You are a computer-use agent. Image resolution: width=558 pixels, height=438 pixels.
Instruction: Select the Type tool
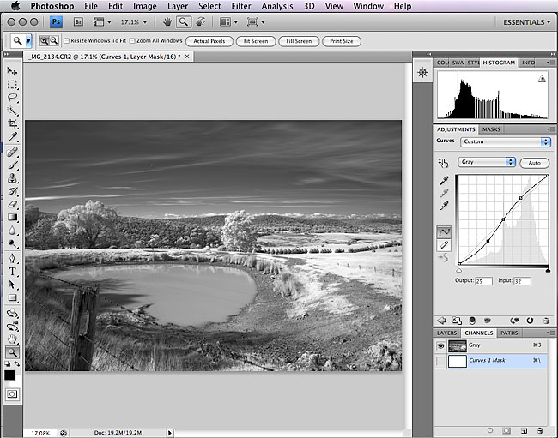[x=13, y=271]
